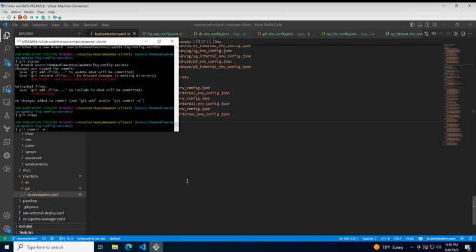The image size is (476, 252).
Task: Click the Explorer more actions ellipsis
Action: tap(79, 34)
